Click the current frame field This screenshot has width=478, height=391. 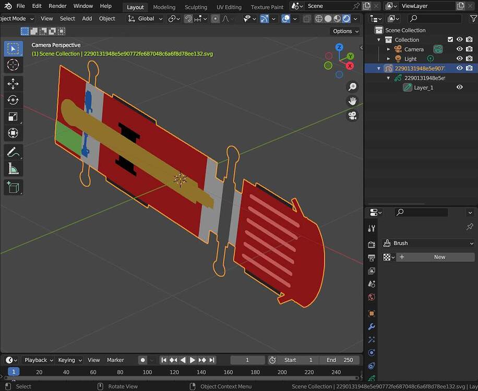[247, 360]
